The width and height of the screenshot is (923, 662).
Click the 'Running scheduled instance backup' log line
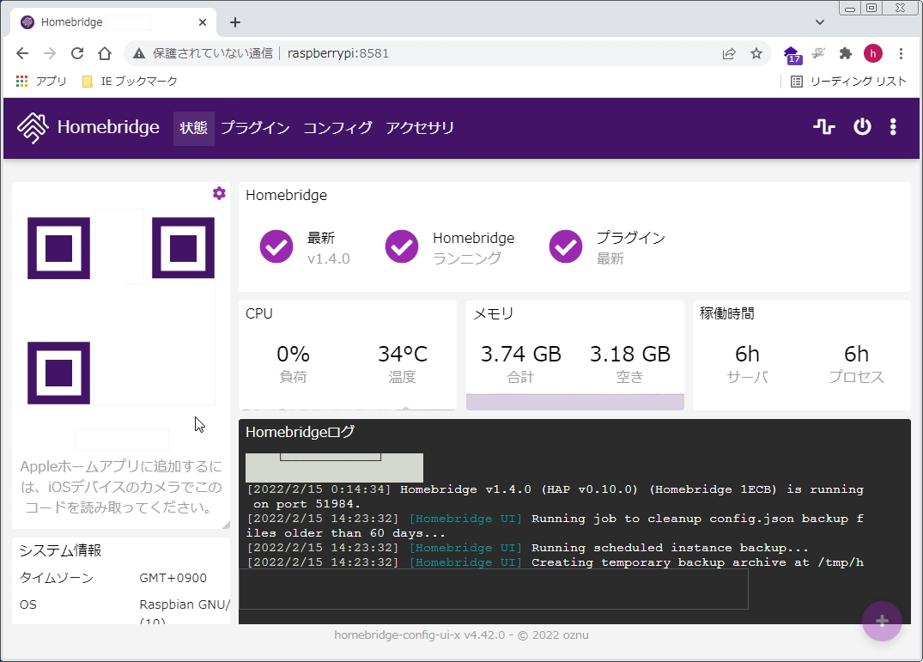click(527, 548)
